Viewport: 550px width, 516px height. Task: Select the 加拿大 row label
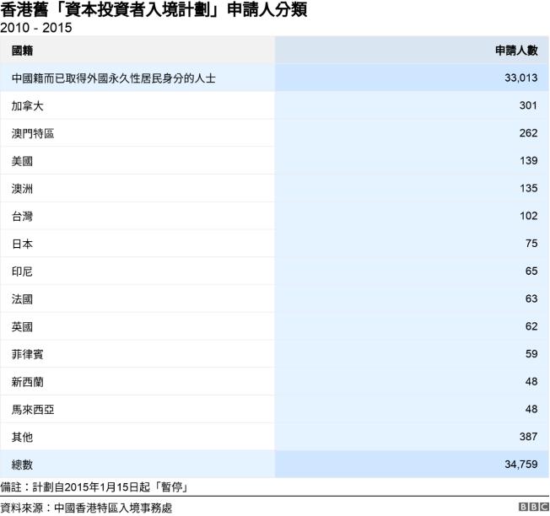(x=27, y=105)
